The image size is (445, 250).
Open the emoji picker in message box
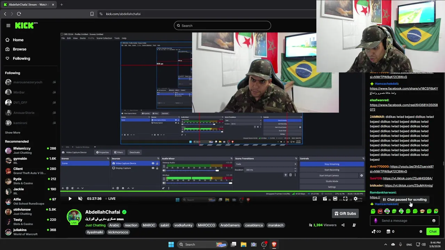[x=434, y=220]
